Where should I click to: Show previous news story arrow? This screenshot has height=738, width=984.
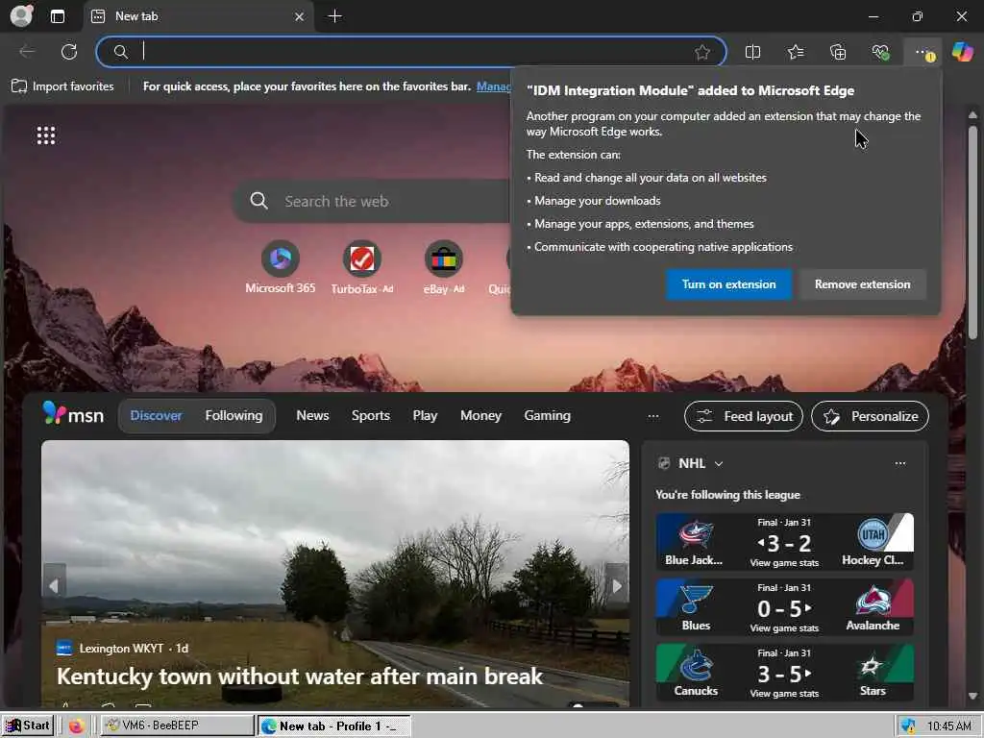54,585
